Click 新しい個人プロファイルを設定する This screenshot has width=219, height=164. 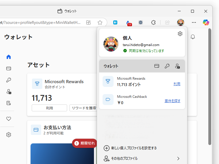[130, 148]
